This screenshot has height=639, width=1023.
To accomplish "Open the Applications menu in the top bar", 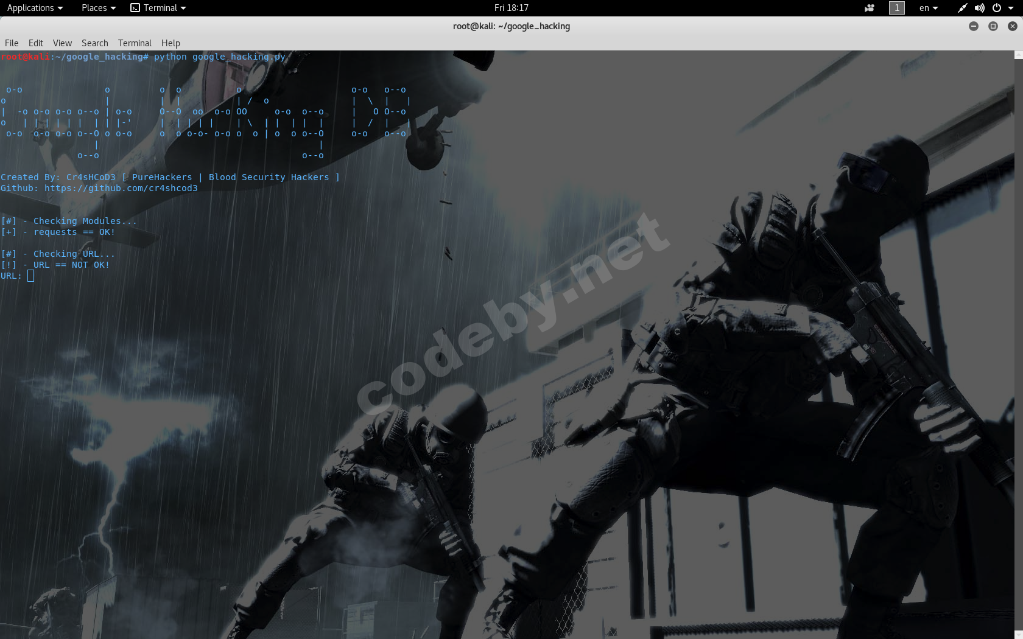I will [35, 8].
